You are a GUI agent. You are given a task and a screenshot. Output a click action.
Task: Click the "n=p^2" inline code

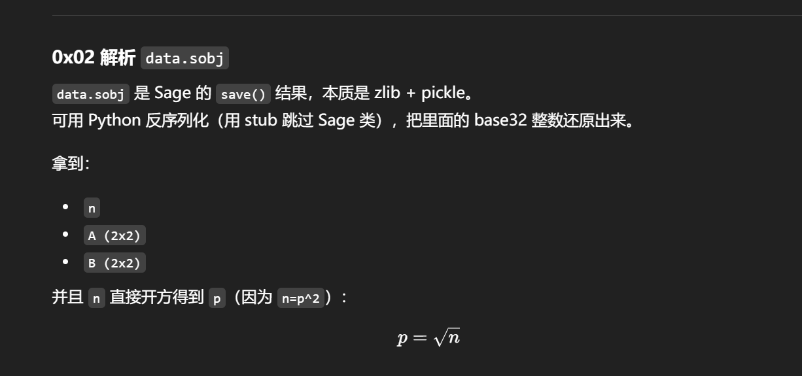click(300, 298)
